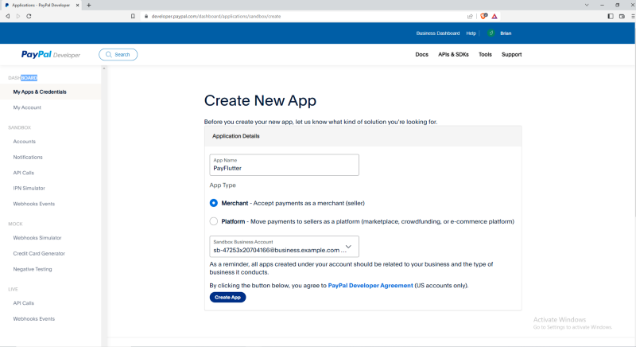Open Sandbox Accounts in sidebar
Image resolution: width=636 pixels, height=347 pixels.
pos(25,141)
